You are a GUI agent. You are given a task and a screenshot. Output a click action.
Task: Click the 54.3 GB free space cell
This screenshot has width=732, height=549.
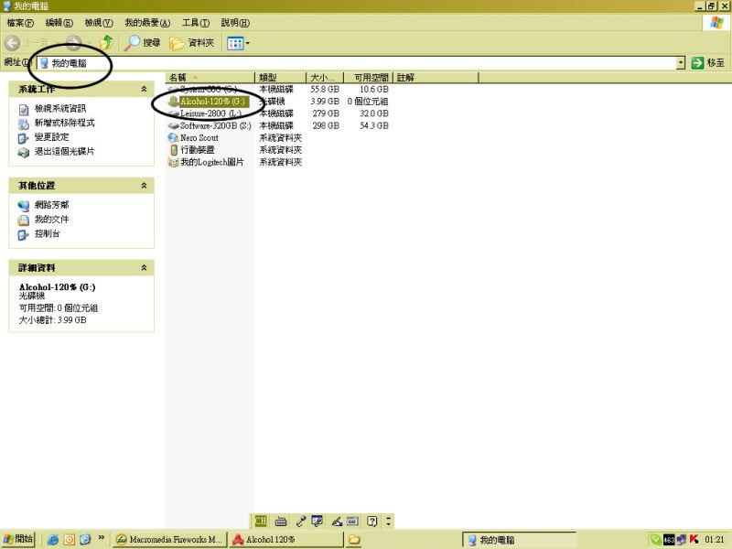coord(374,125)
